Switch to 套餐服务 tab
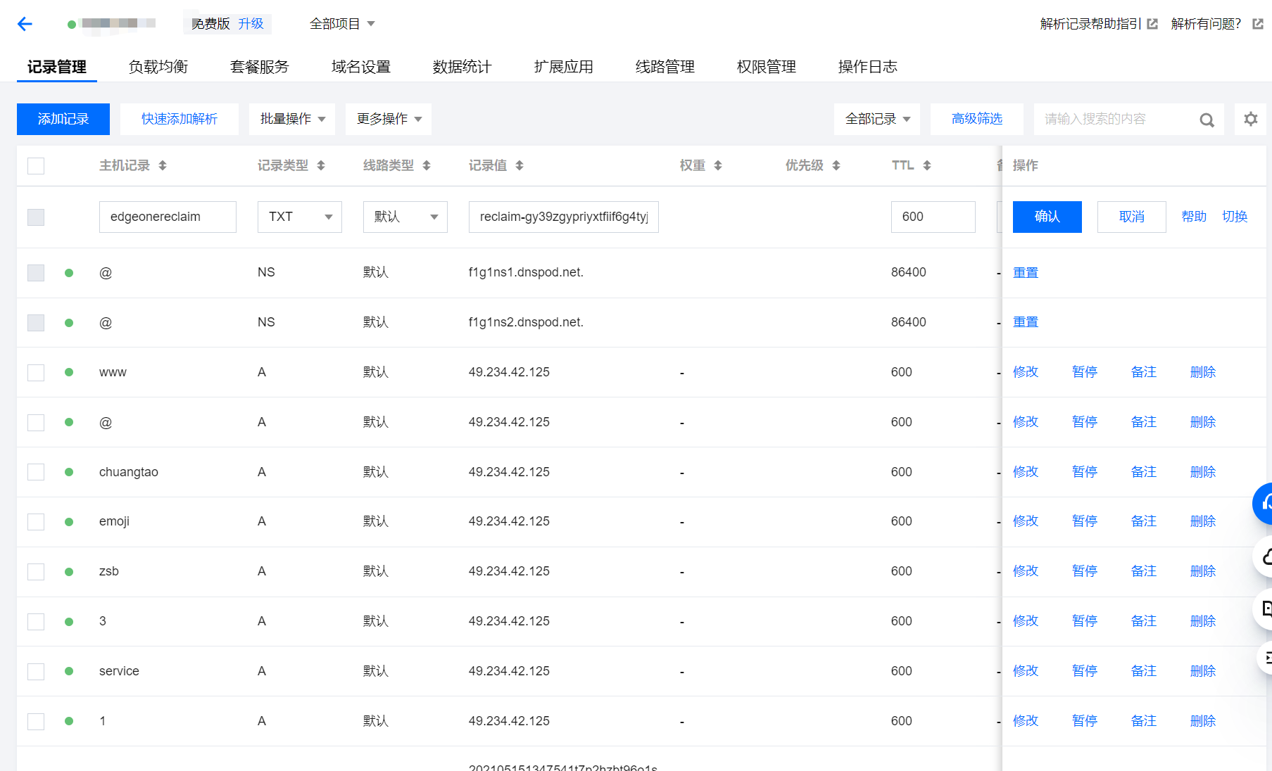Screen dimensions: 1272x771 coord(260,67)
